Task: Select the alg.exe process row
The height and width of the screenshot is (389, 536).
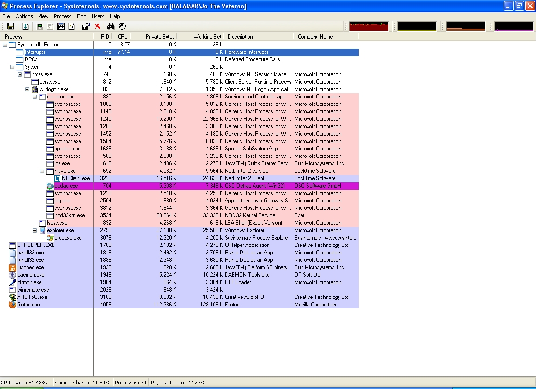Action: click(180, 201)
